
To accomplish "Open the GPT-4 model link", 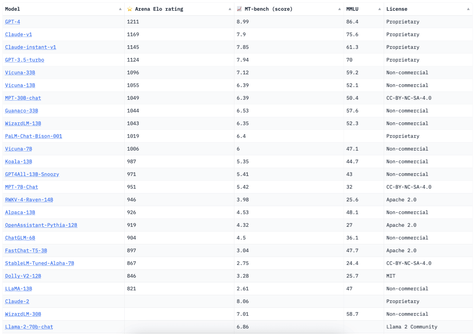I will click(13, 22).
